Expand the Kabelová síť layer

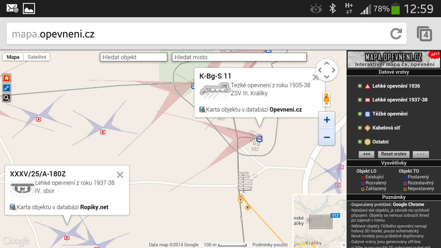pyautogui.click(x=360, y=128)
